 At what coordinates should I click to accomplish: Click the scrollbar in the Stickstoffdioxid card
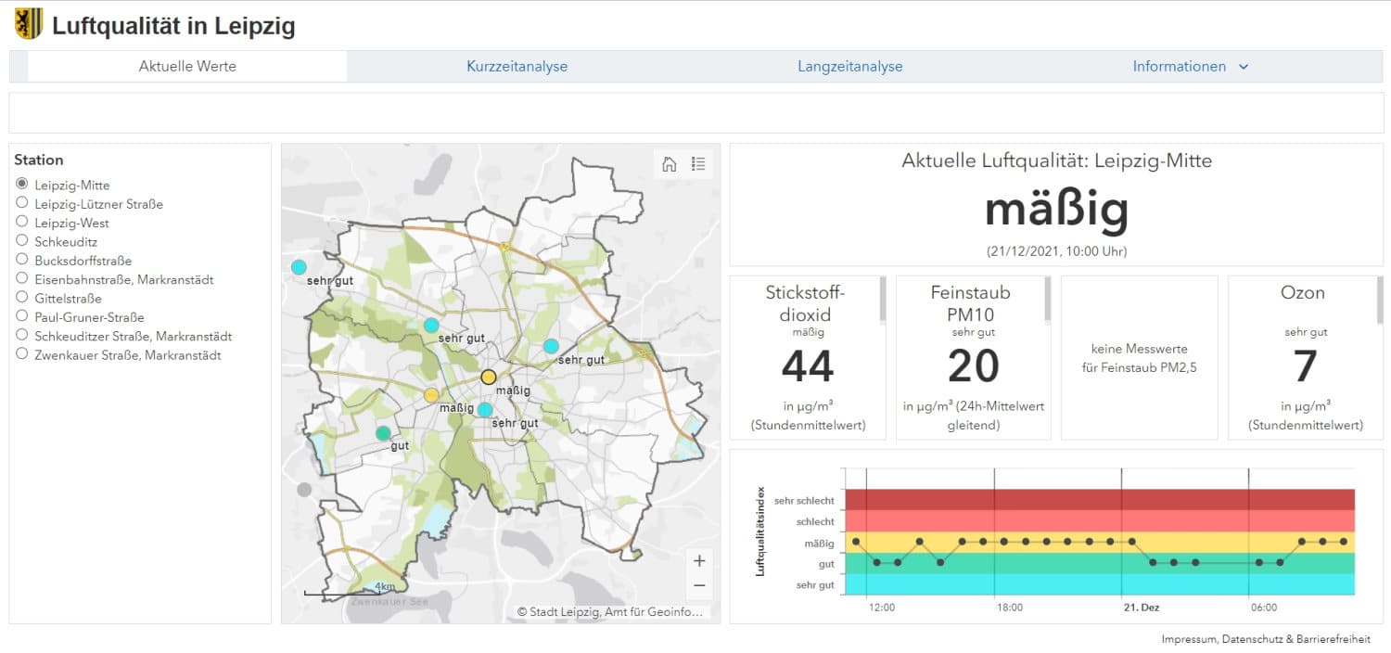tap(882, 299)
